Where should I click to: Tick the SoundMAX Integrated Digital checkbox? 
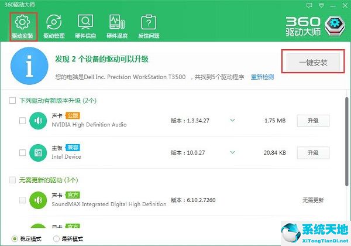coord(22,200)
